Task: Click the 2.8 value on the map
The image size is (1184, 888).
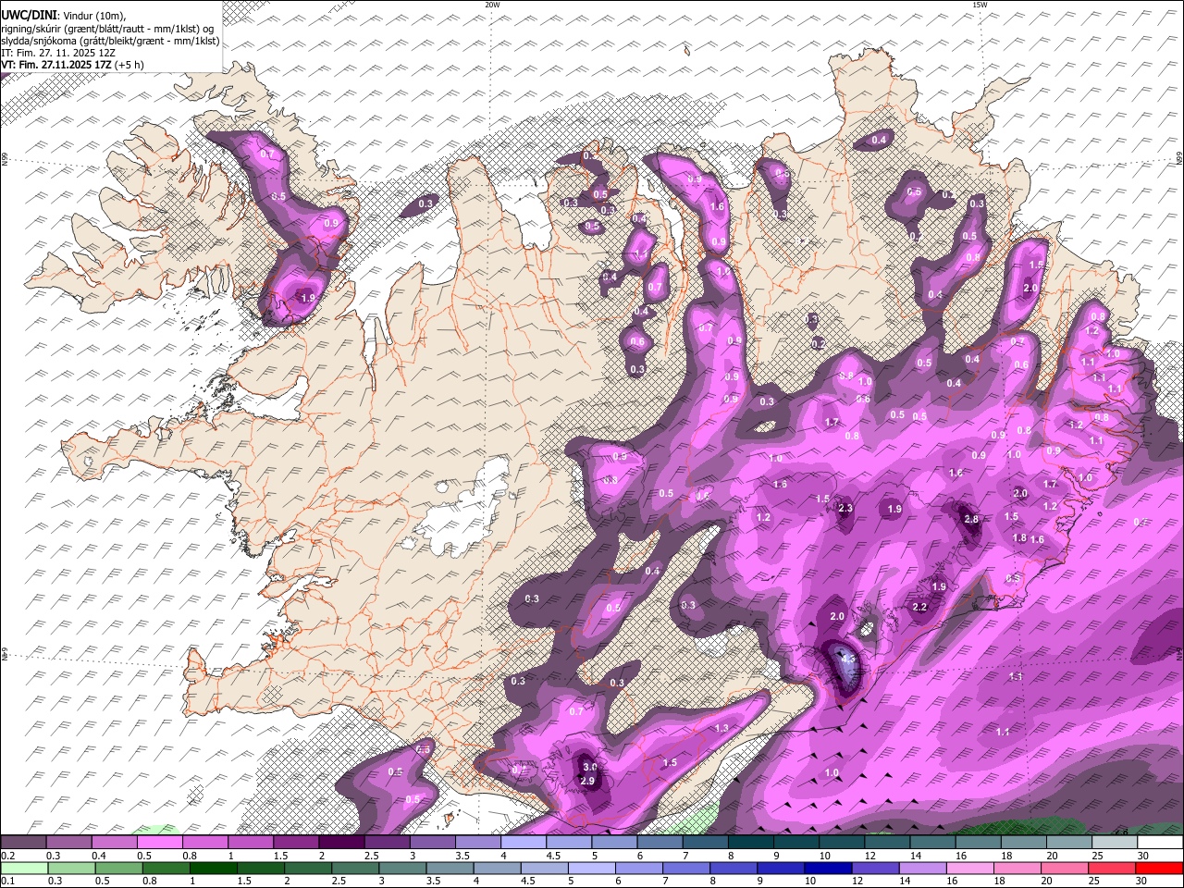Action: pyautogui.click(x=970, y=520)
